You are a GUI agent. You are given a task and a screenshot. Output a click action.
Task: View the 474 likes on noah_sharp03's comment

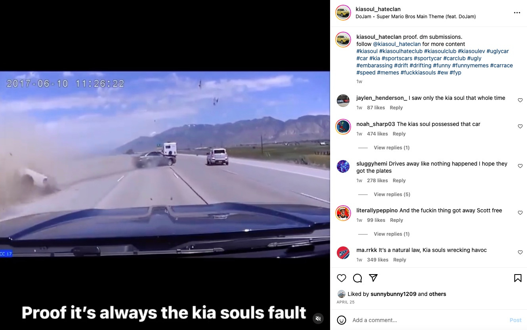[377, 134]
